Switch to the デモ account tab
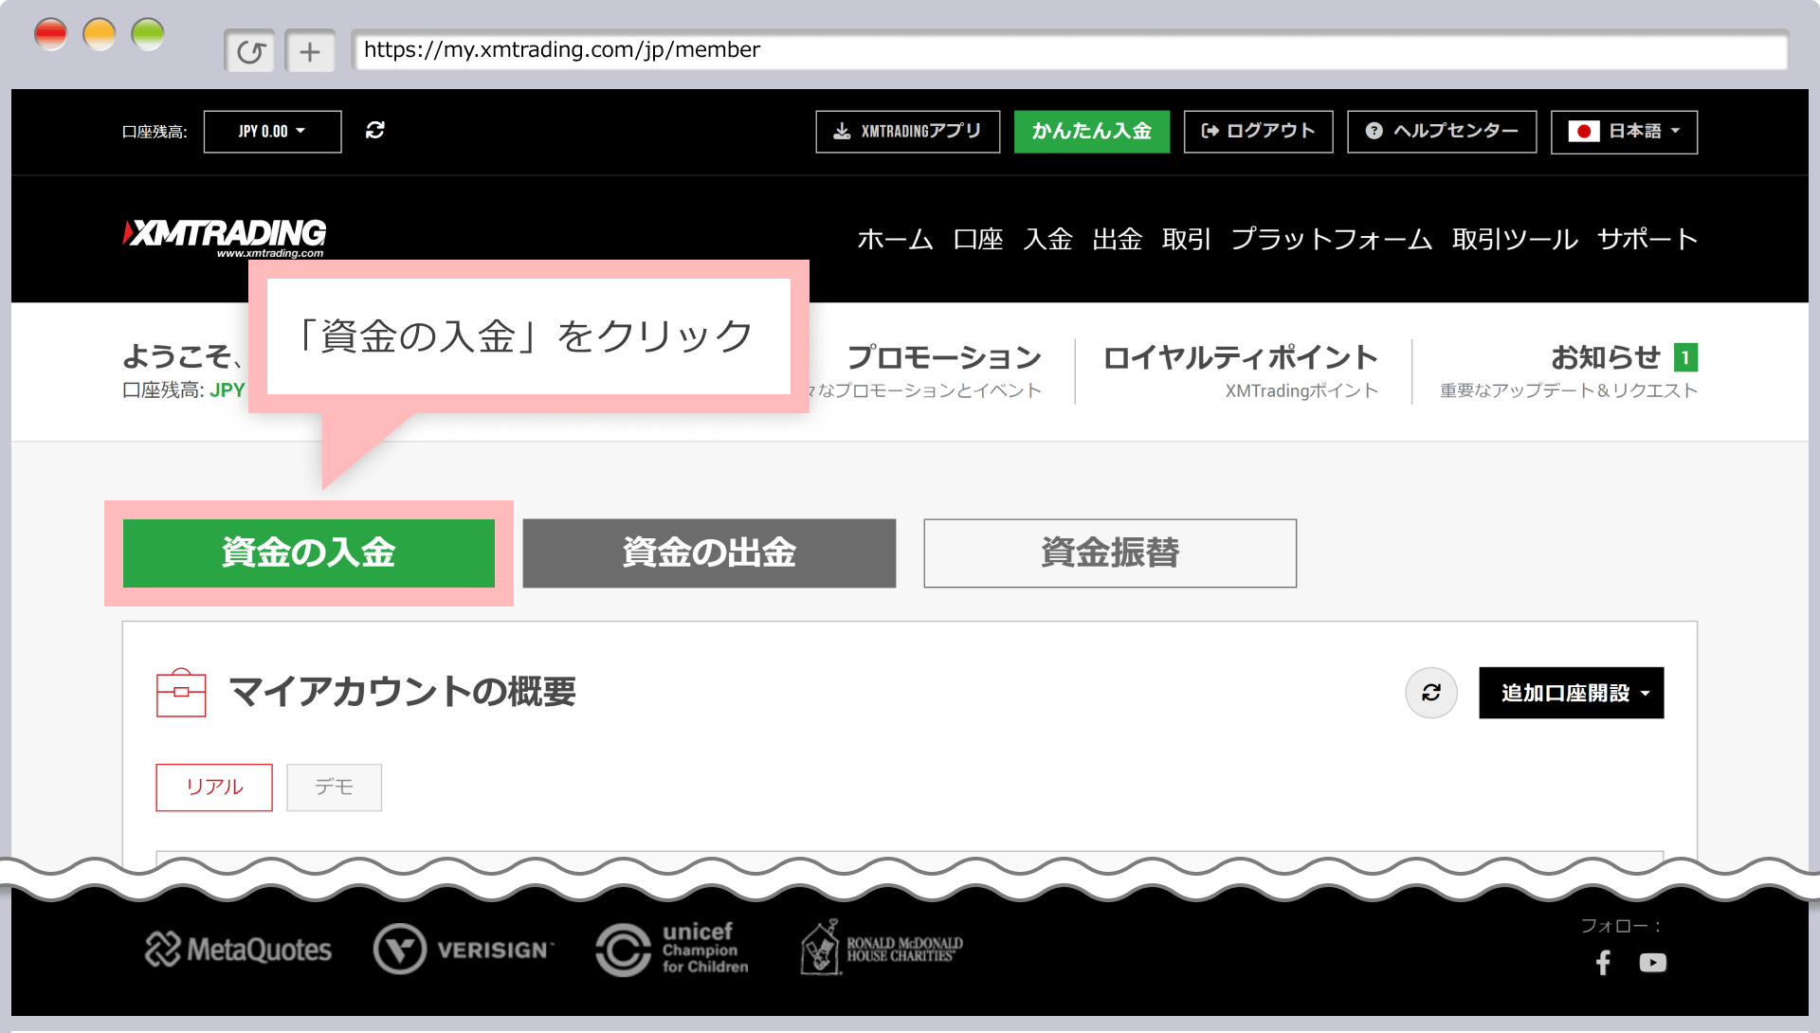The width and height of the screenshot is (1820, 1033). coord(334,788)
